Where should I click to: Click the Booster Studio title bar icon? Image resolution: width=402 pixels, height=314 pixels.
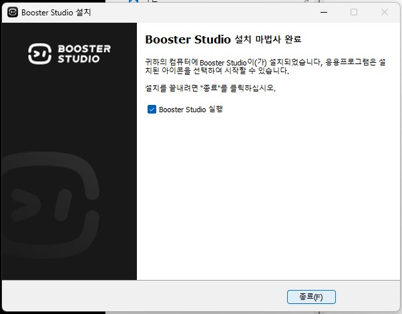13,12
